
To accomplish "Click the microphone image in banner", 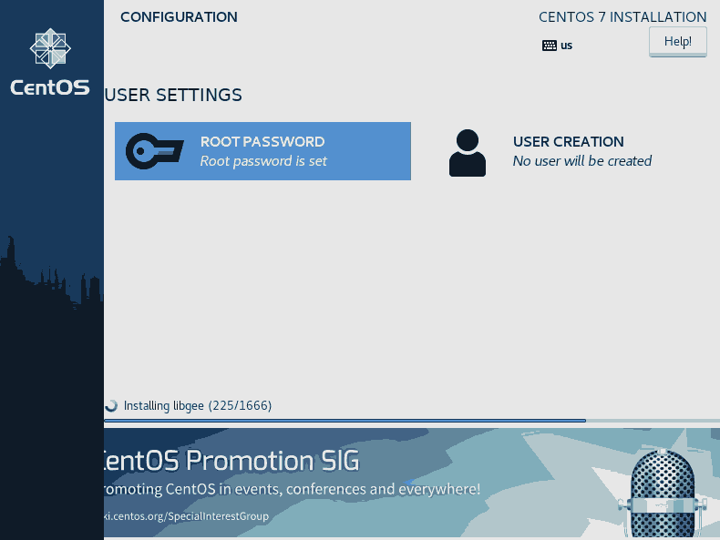I will tap(663, 493).
